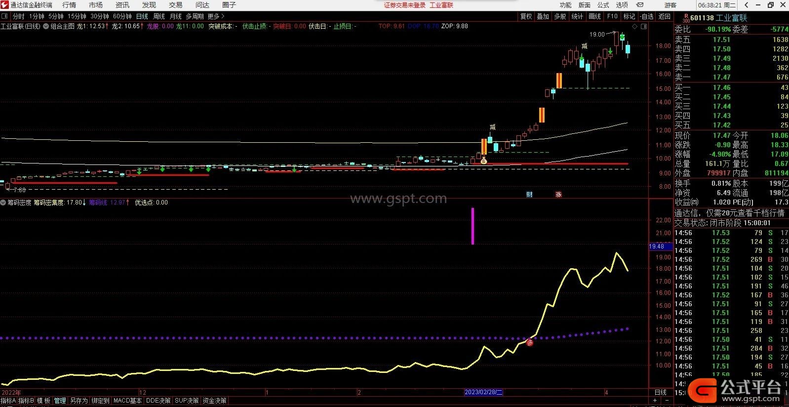The image size is (789, 407).
Task: Click the 统计 toolbar button
Action: 577,16
